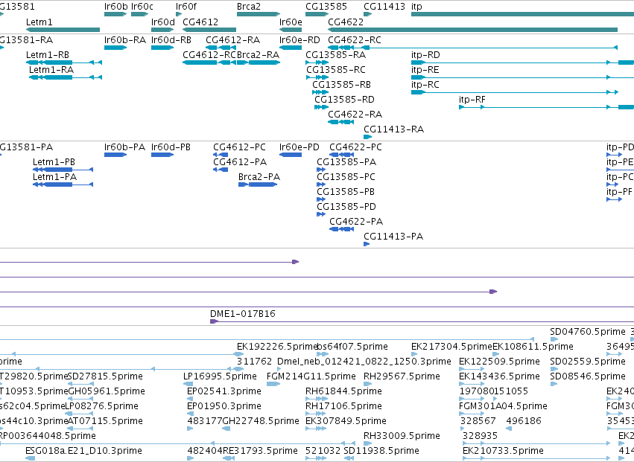Click the Ir60e gene label
The width and height of the screenshot is (634, 462).
[291, 22]
